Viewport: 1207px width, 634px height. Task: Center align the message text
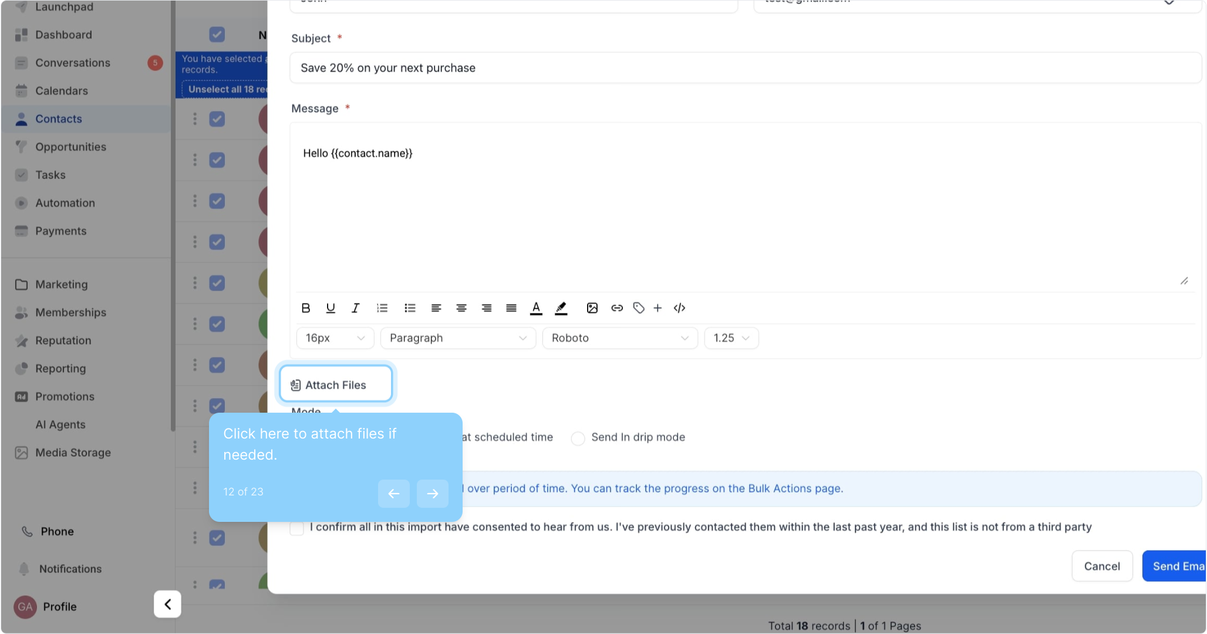coord(461,308)
